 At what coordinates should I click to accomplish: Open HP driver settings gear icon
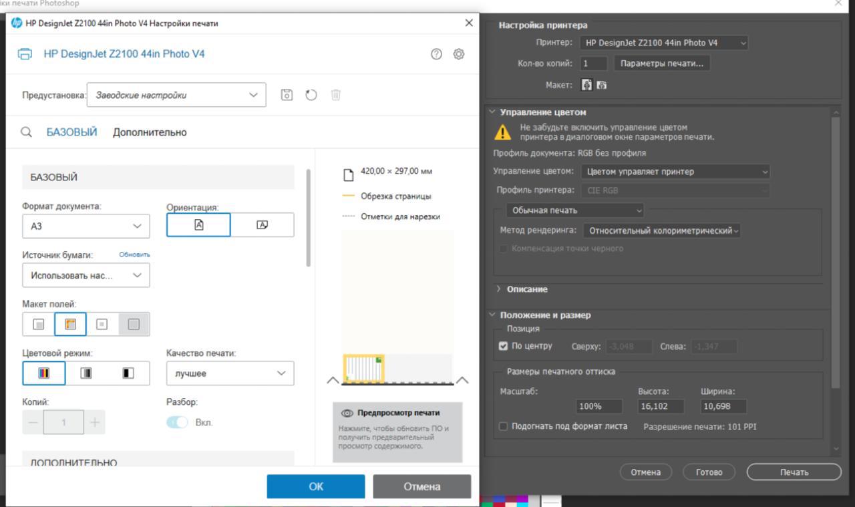(x=459, y=54)
